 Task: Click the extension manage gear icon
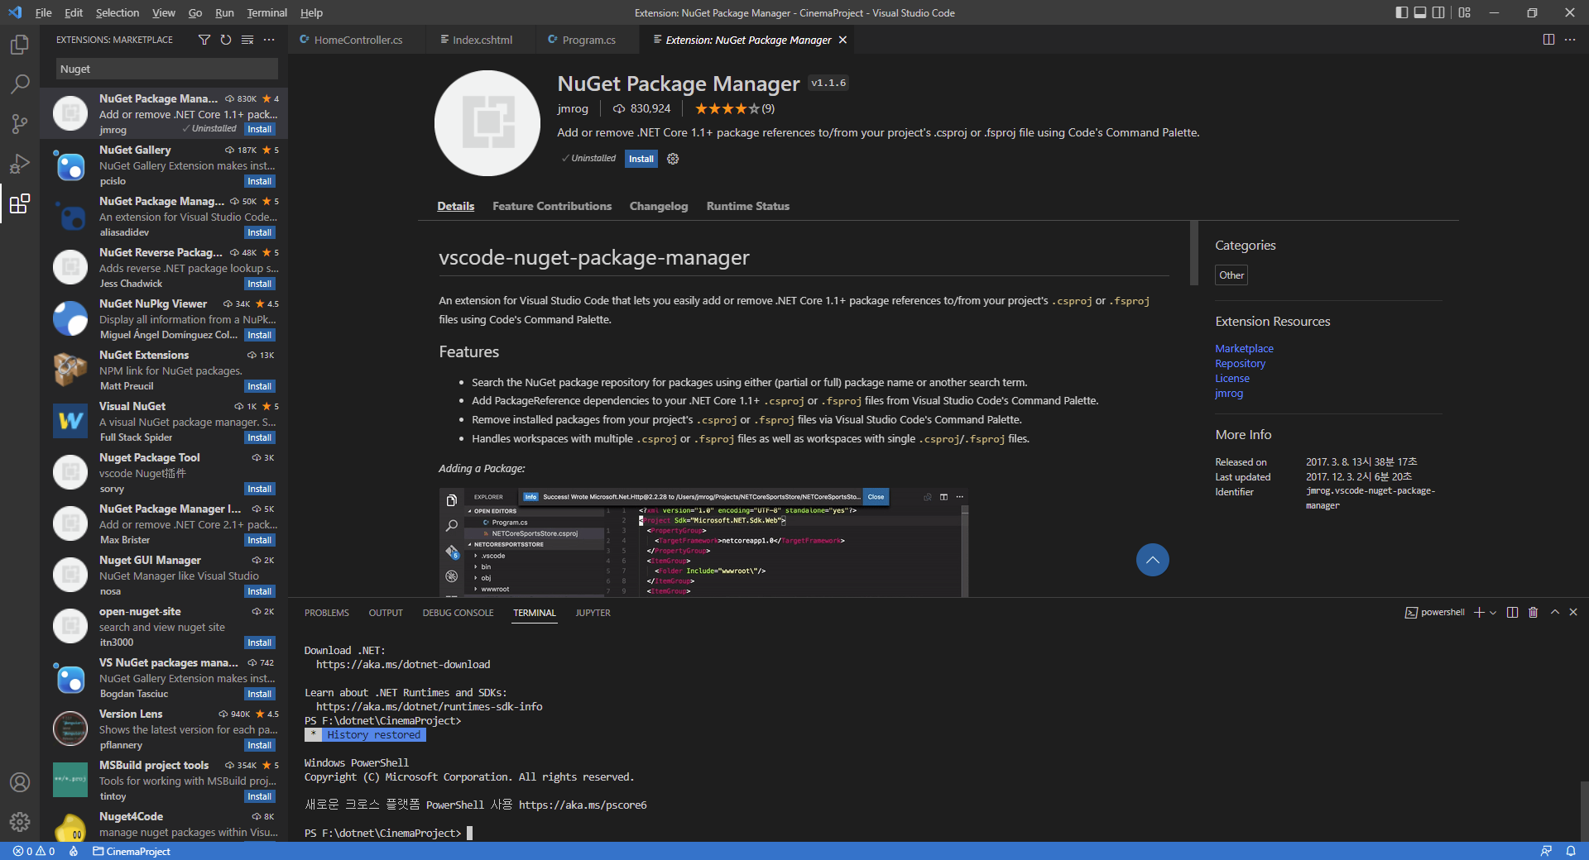click(x=673, y=159)
